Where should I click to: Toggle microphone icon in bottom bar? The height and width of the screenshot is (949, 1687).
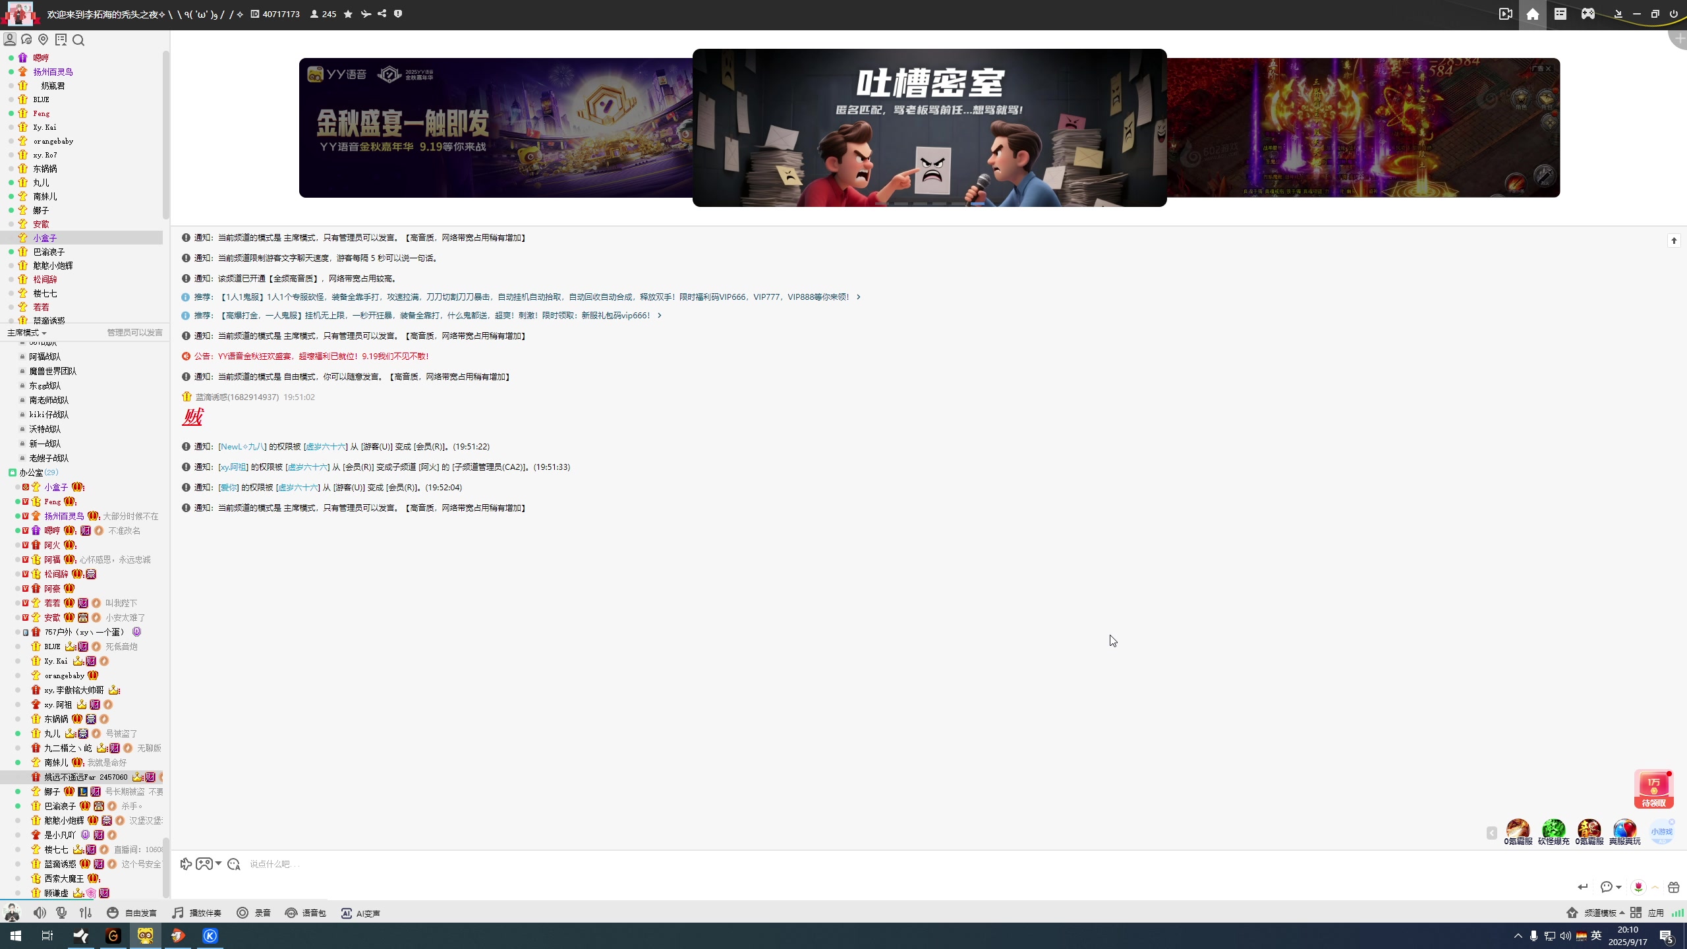(x=62, y=913)
